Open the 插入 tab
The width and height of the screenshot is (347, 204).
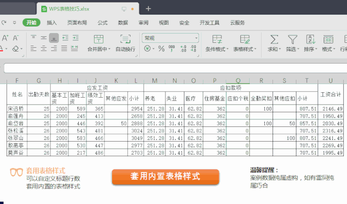(x=52, y=23)
